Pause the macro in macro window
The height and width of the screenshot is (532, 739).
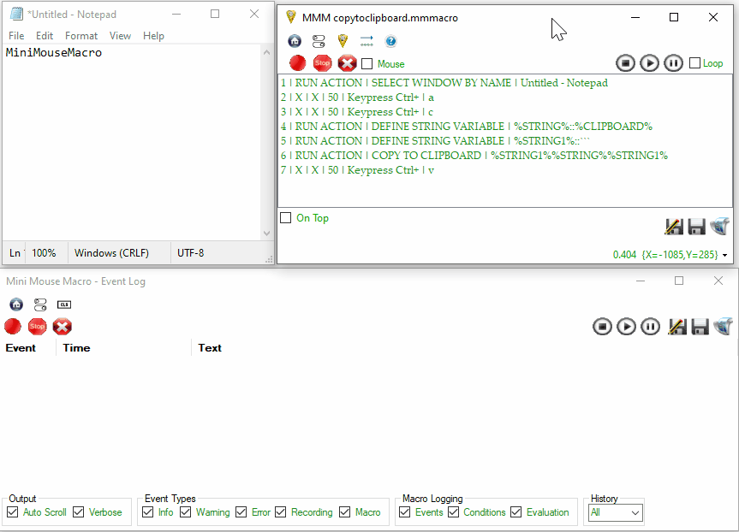click(x=674, y=63)
